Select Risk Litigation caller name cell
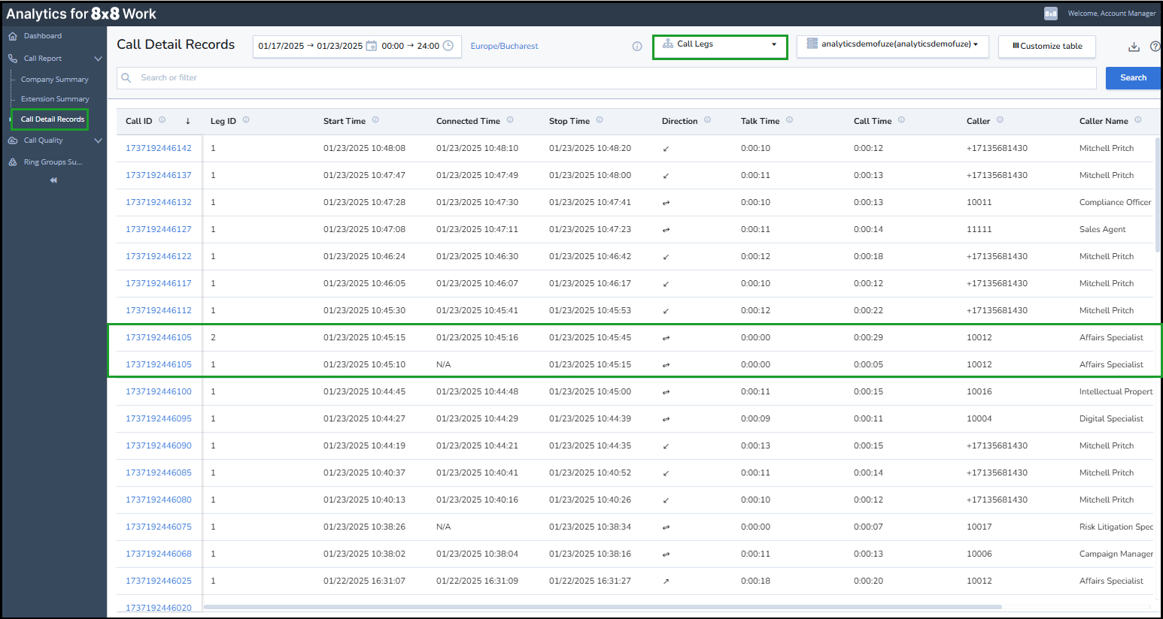The width and height of the screenshot is (1163, 619). point(1116,527)
